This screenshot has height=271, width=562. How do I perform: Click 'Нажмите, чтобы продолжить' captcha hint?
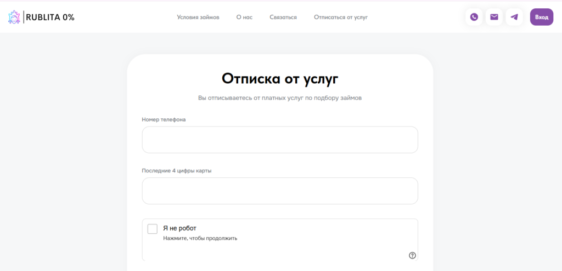click(x=200, y=238)
